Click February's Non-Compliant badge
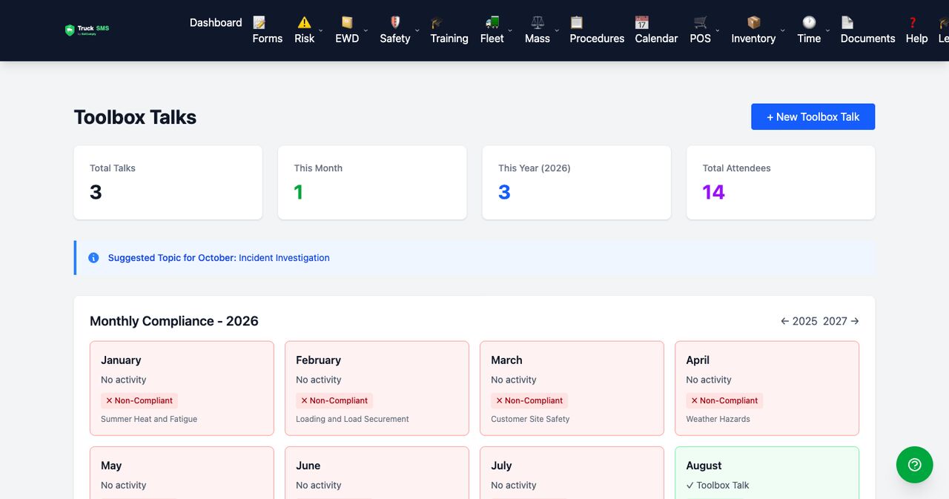 (x=334, y=400)
